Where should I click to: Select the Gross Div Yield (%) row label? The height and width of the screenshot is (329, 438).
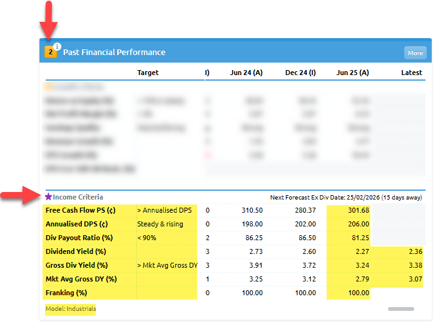[76, 265]
